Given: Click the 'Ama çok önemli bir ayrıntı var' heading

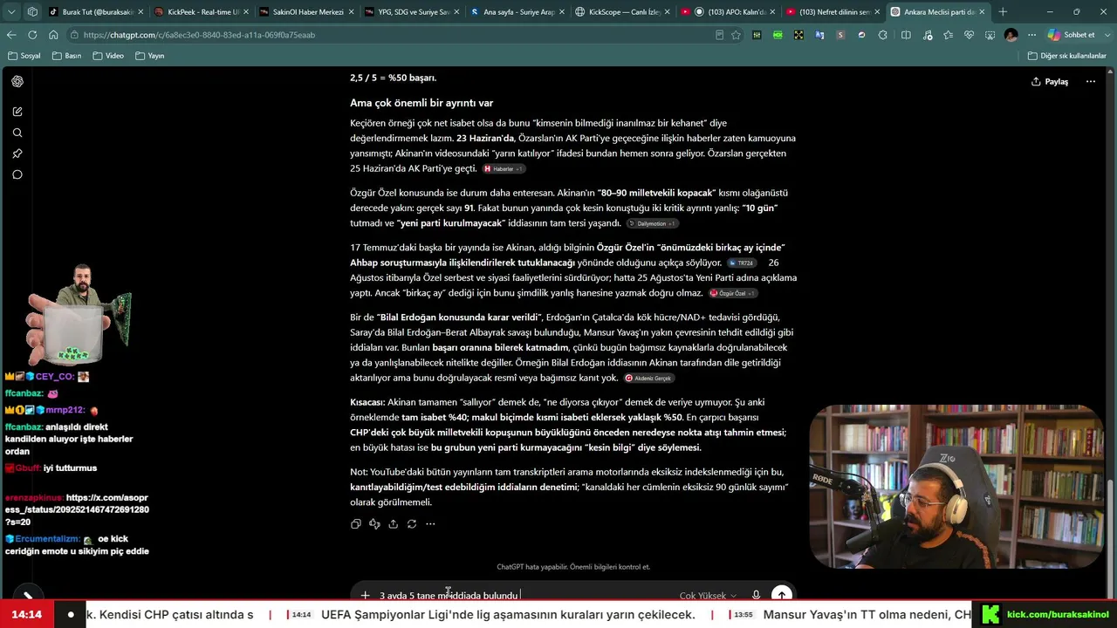Looking at the screenshot, I should [421, 103].
